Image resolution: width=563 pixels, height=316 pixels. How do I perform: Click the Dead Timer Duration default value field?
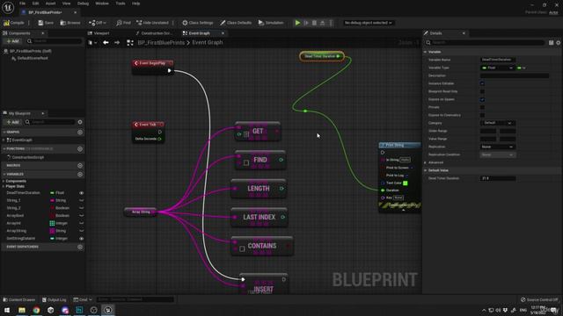pos(498,178)
